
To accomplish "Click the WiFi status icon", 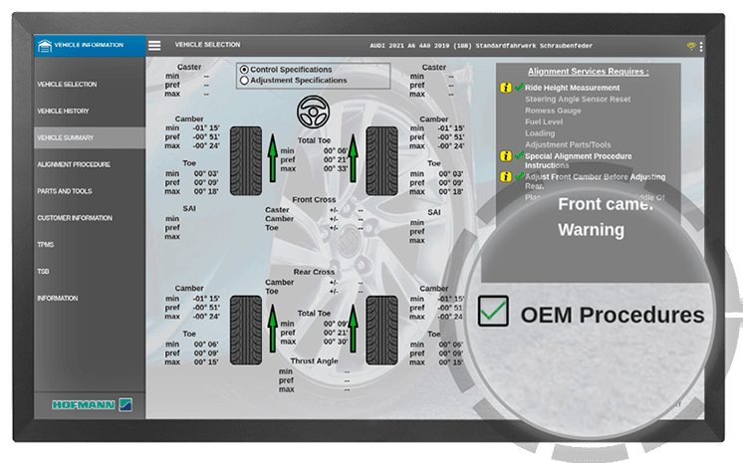I will click(691, 46).
